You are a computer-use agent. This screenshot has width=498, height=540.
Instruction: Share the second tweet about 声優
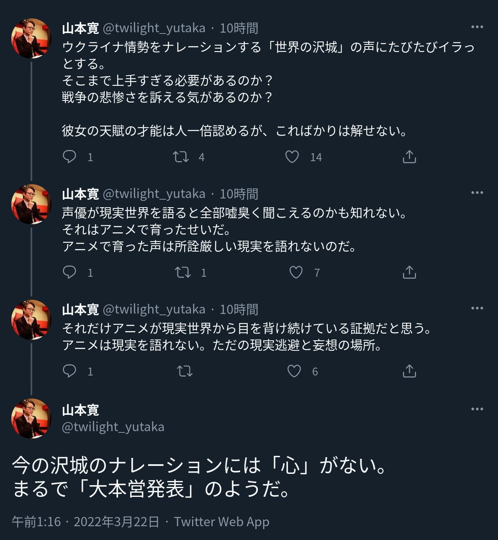pyautogui.click(x=409, y=273)
